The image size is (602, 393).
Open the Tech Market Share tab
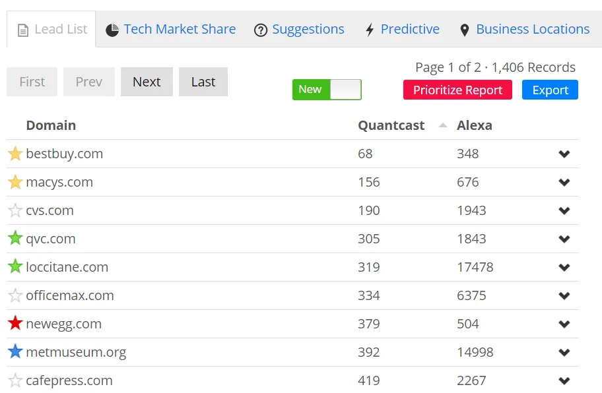click(x=170, y=30)
